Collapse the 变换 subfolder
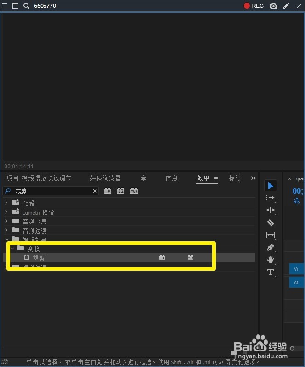This screenshot has height=367, width=305. point(12,248)
